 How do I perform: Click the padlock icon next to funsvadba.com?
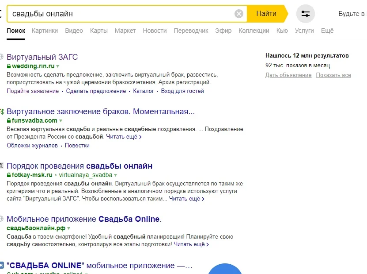(x=8, y=120)
